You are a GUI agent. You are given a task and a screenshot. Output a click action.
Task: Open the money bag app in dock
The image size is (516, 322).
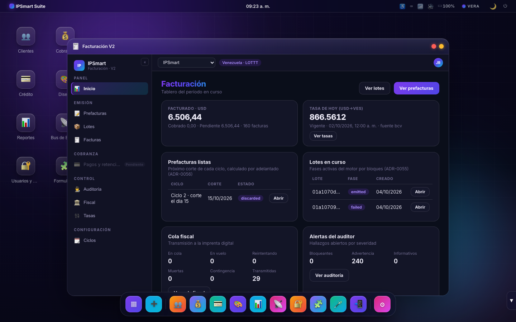click(198, 304)
